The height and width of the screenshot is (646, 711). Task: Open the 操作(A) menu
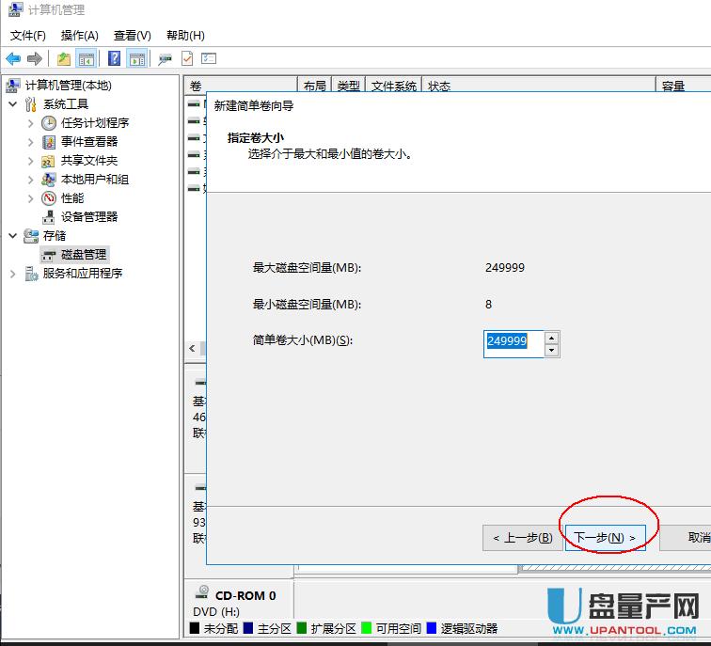79,36
